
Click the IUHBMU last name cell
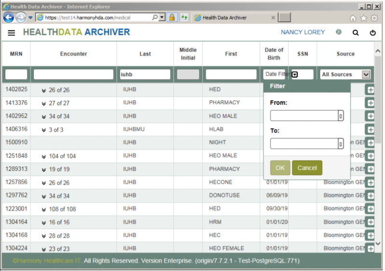coord(134,129)
